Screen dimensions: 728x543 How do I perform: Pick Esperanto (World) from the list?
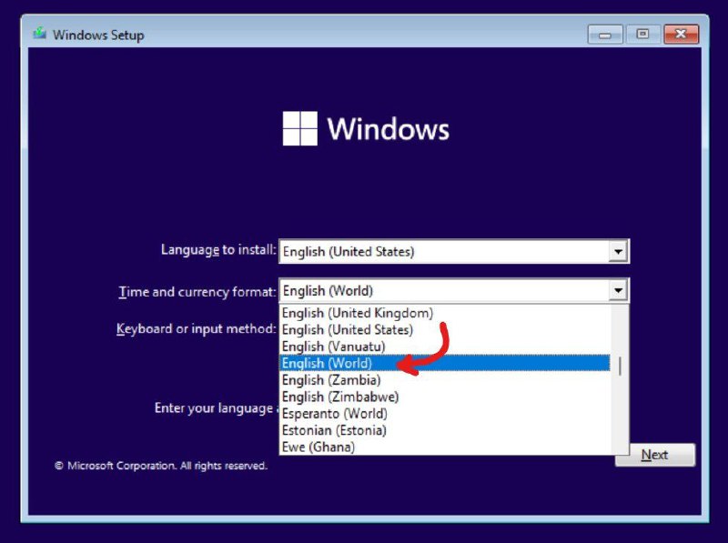pos(445,414)
